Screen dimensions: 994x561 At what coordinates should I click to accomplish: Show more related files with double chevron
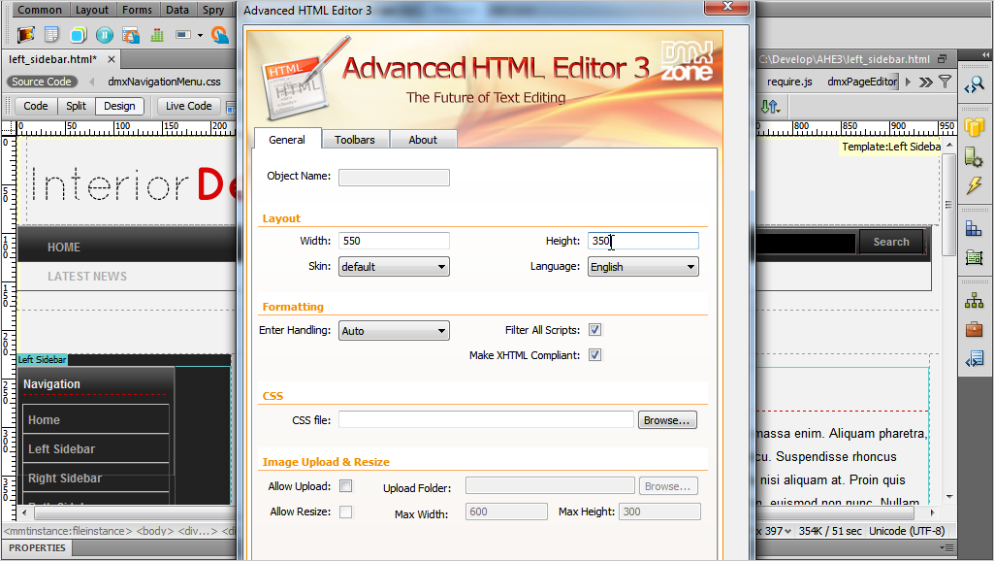pos(926,82)
